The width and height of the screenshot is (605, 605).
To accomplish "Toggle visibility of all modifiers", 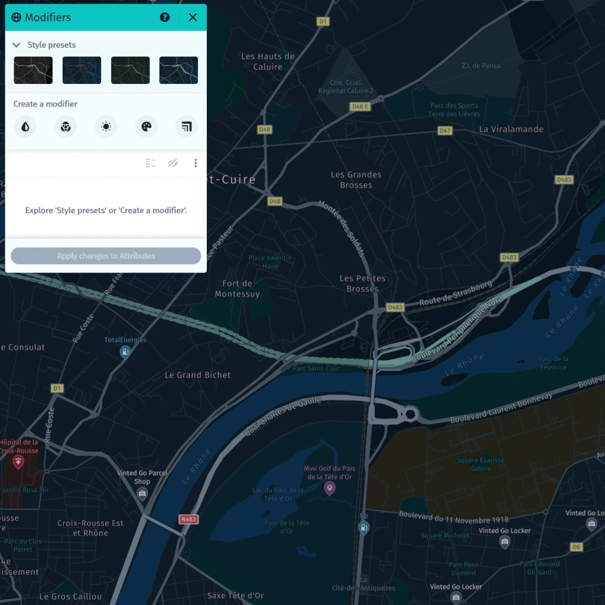I will pyautogui.click(x=173, y=163).
